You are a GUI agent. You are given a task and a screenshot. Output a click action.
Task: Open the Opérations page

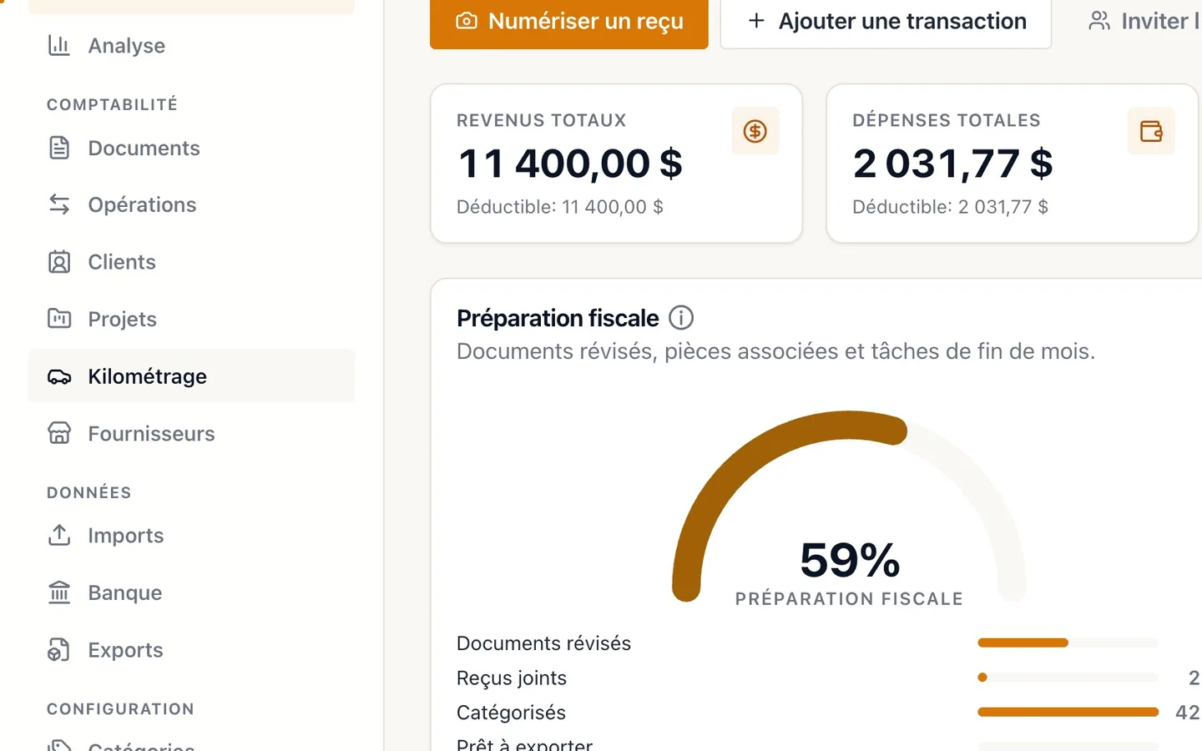pos(192,204)
